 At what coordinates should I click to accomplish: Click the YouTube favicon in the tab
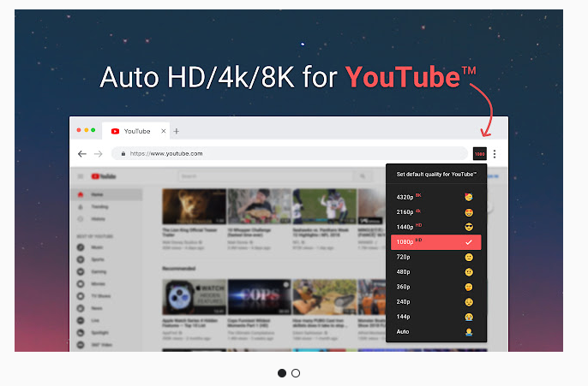(115, 131)
